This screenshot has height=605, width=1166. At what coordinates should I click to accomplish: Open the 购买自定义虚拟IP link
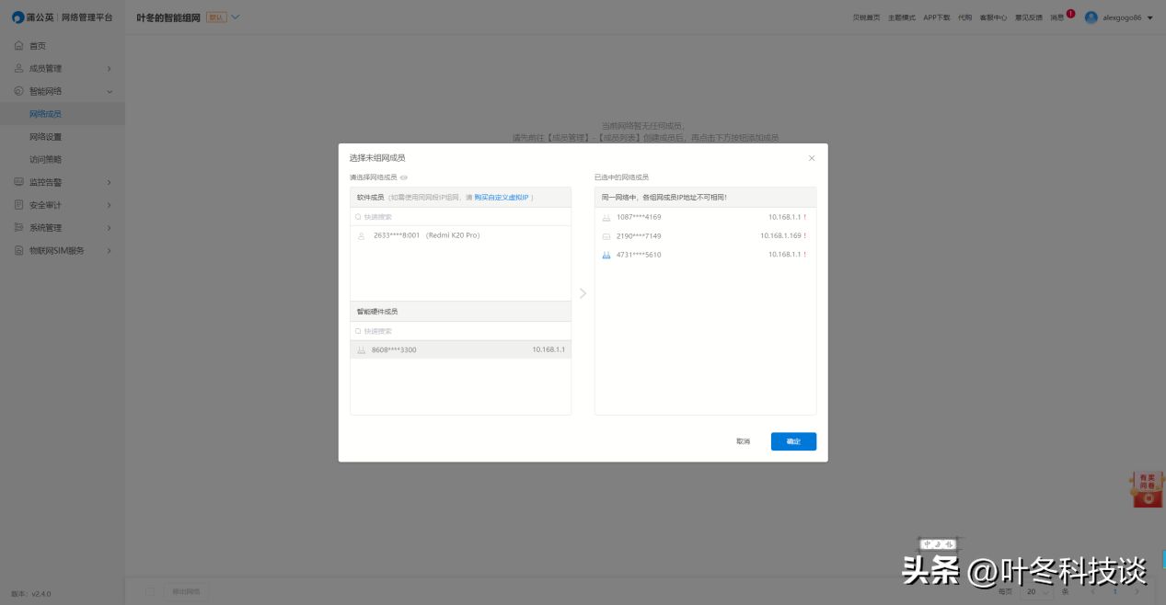501,198
